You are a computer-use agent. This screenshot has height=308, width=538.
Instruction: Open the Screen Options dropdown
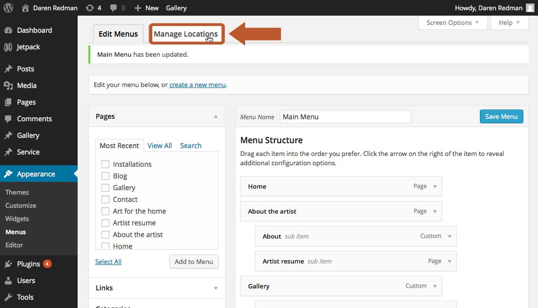(453, 22)
